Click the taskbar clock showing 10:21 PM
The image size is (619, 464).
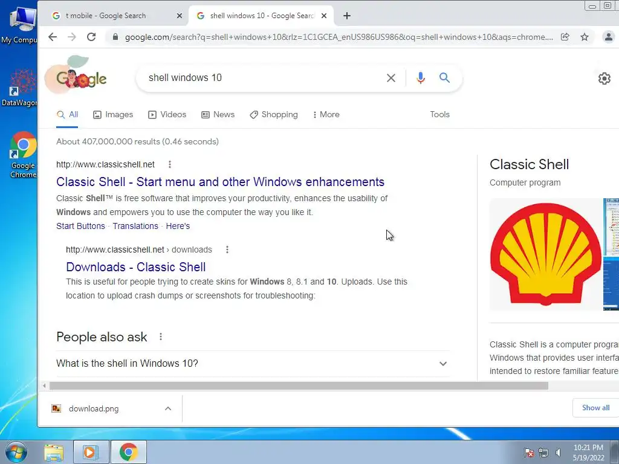click(x=588, y=452)
